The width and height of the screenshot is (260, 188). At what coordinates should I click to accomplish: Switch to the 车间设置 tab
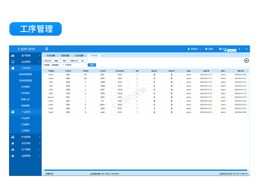(51, 55)
